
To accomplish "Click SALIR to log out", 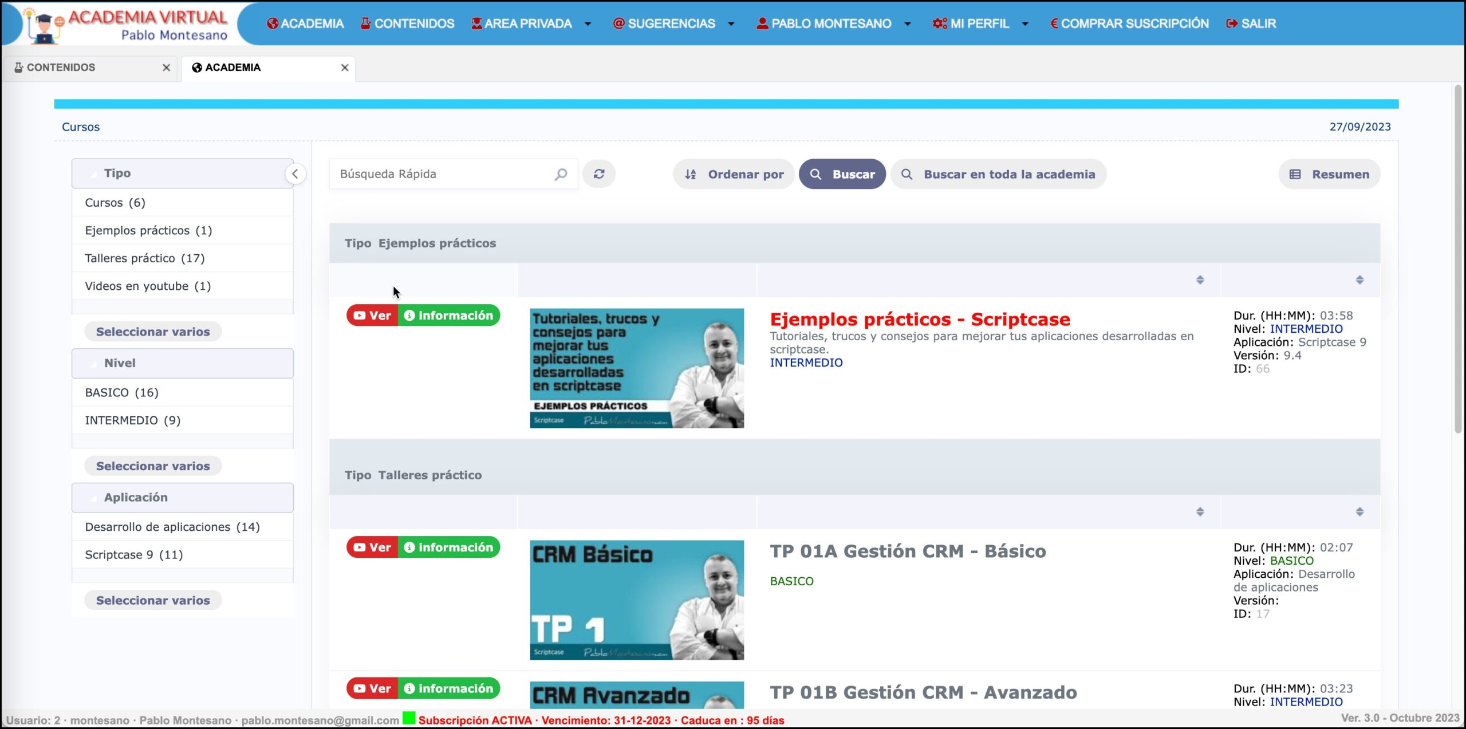I will coord(1251,23).
